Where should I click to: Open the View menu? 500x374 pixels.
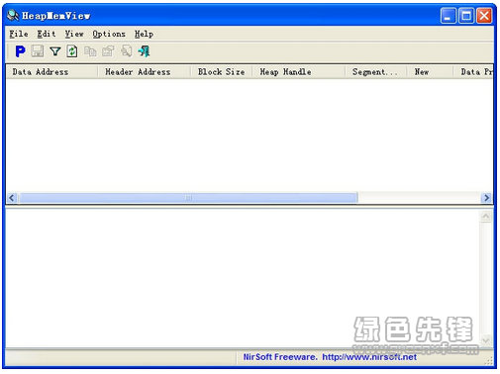[74, 34]
